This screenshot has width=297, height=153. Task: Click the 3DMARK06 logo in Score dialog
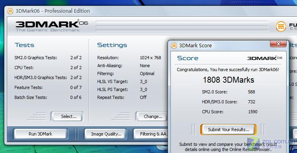click(265, 58)
